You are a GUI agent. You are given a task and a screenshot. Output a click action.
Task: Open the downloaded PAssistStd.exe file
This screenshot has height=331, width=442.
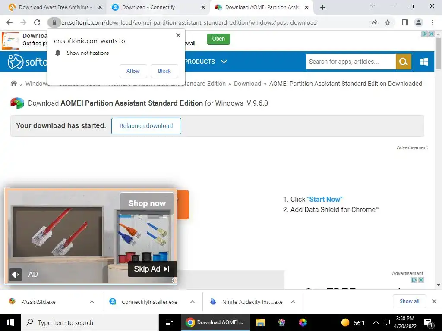(x=38, y=302)
